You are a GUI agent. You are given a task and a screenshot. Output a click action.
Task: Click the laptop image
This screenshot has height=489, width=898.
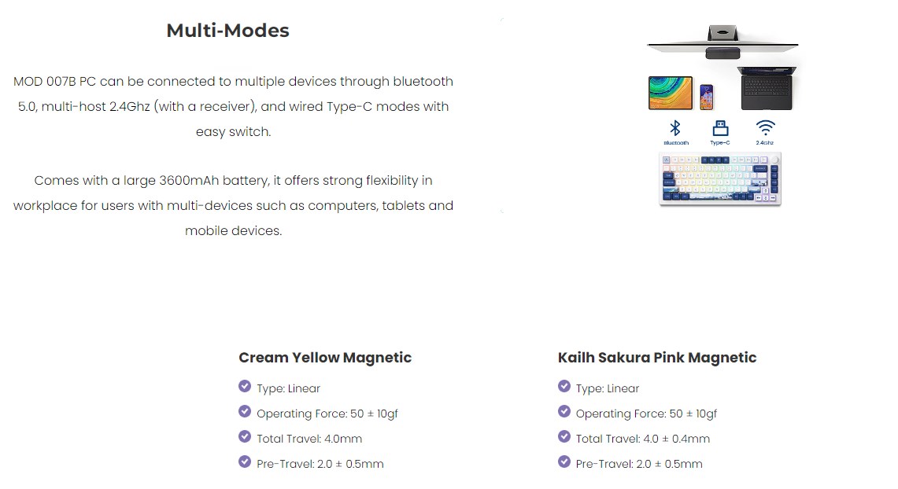click(767, 89)
